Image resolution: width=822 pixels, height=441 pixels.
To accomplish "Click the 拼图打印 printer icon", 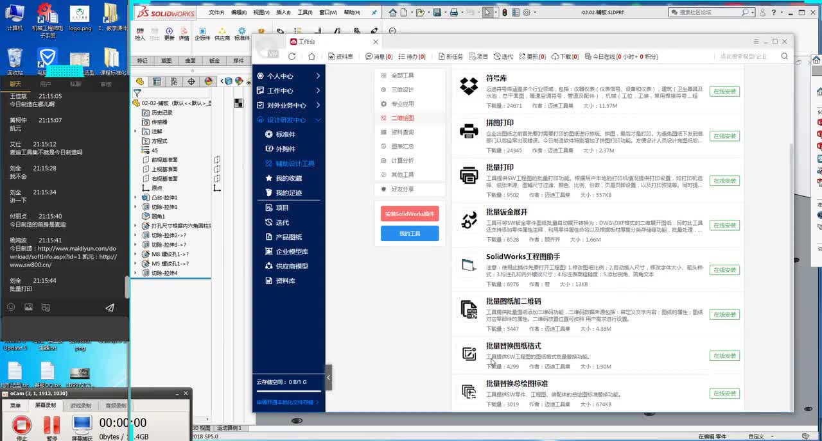I will pos(469,131).
